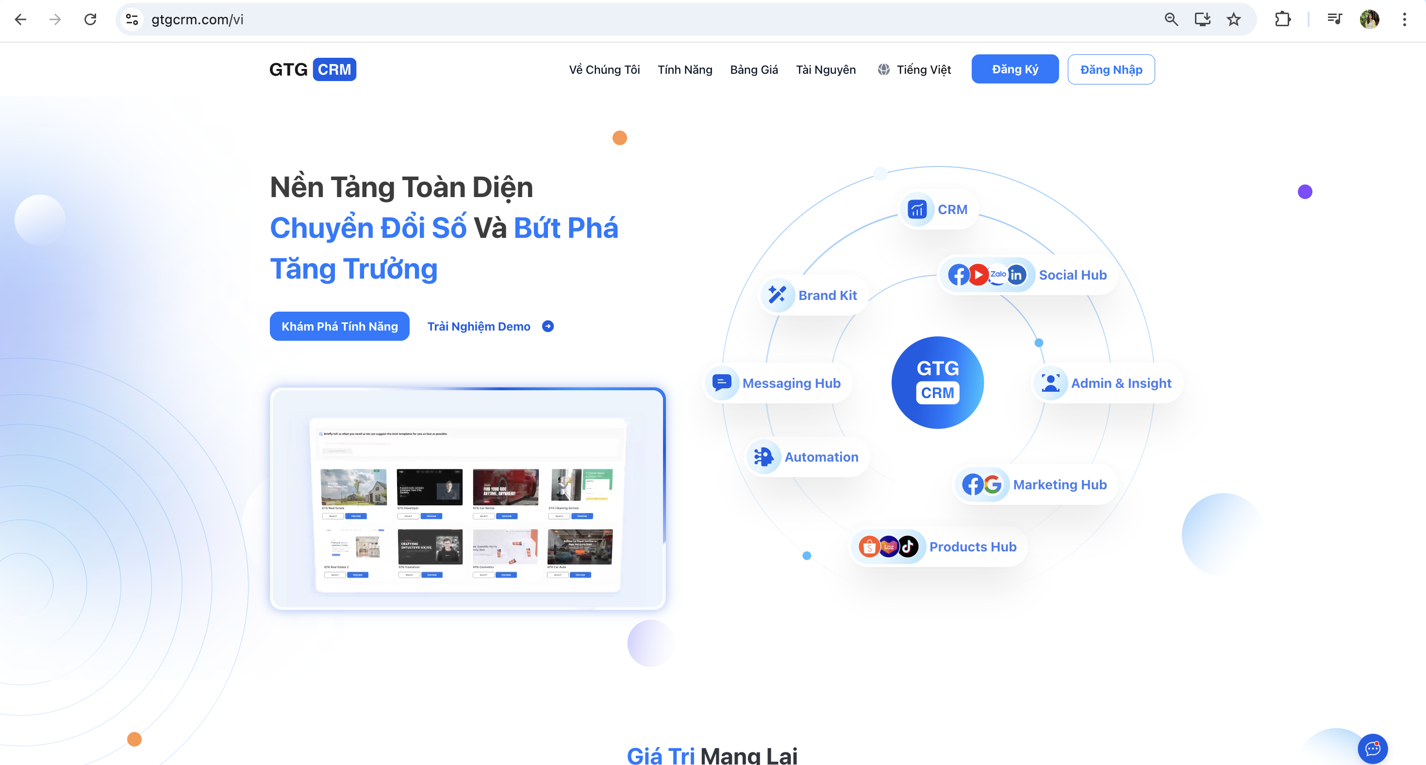Click the Brand Kit magic wand icon
The height and width of the screenshot is (765, 1426).
777,295
